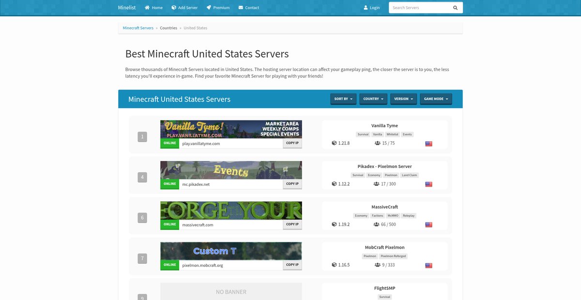Click the Countries breadcrumb

(x=168, y=28)
